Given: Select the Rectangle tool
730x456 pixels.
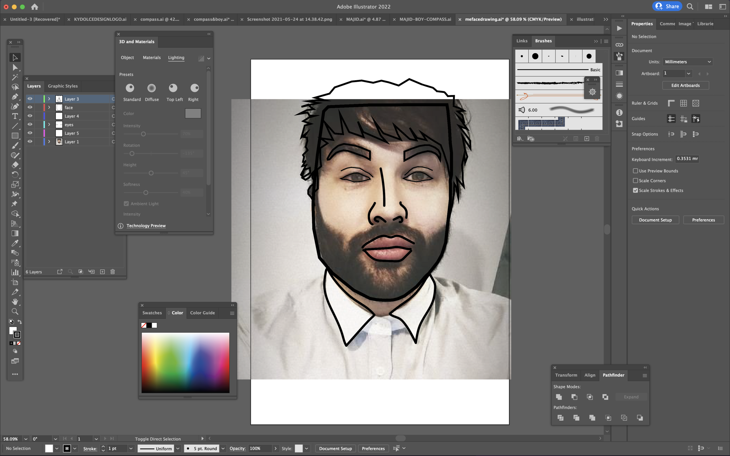Looking at the screenshot, I should (15, 136).
